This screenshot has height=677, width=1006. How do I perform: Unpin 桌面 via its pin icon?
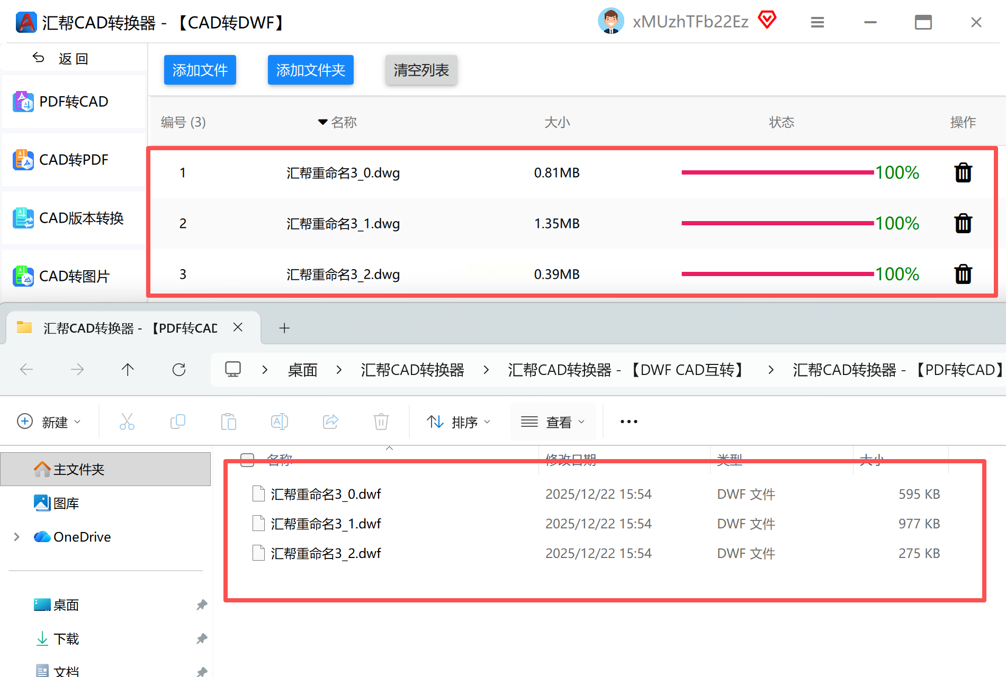(202, 605)
